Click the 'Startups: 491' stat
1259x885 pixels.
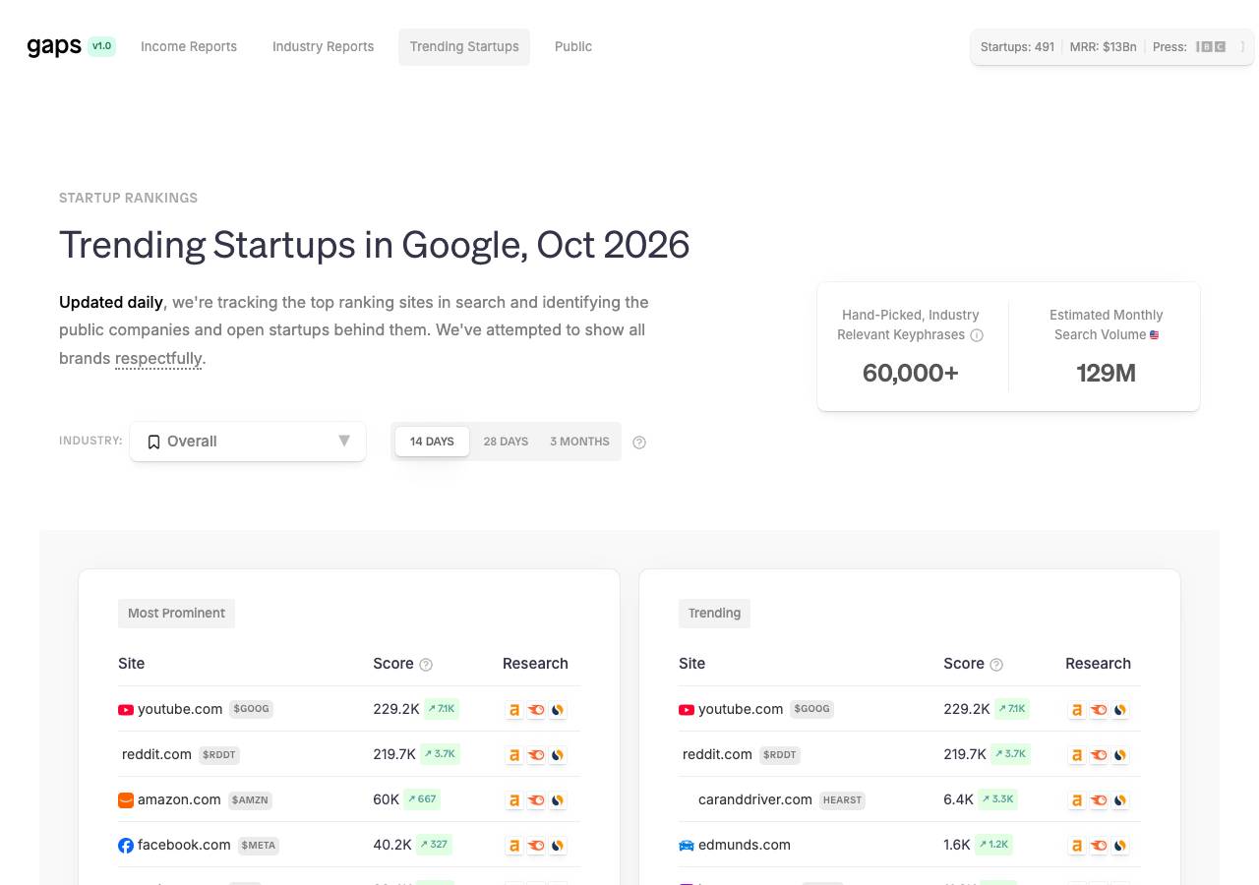pos(1017,47)
